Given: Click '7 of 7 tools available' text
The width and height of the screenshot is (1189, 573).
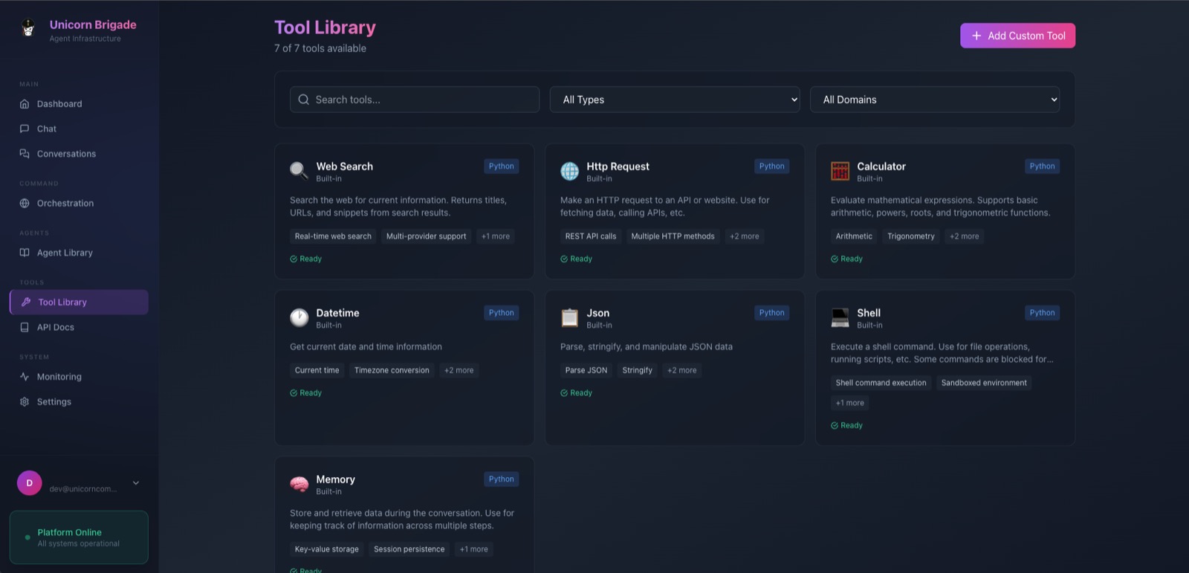Looking at the screenshot, I should (320, 48).
